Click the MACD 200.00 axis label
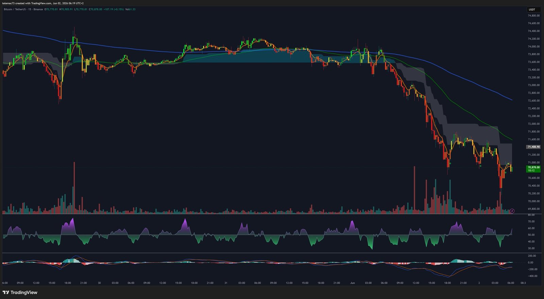 [532, 256]
